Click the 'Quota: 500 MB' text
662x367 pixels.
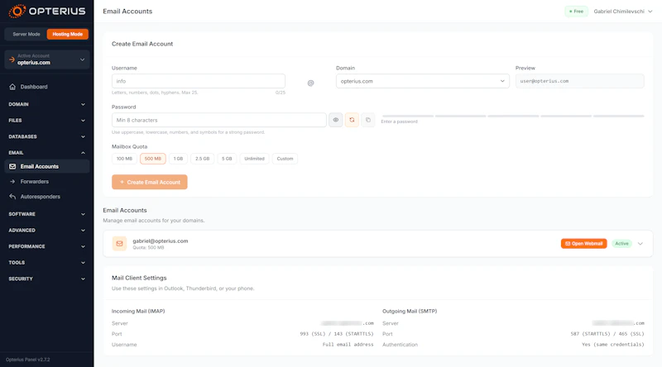point(148,248)
